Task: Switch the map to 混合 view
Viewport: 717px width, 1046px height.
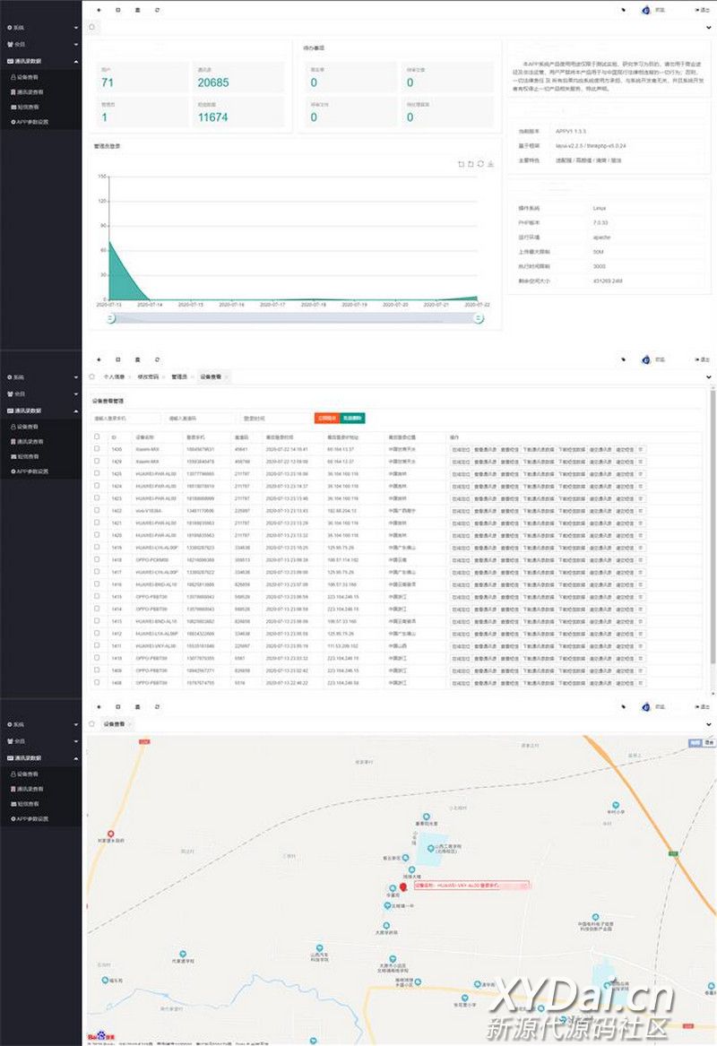Action: [x=709, y=742]
